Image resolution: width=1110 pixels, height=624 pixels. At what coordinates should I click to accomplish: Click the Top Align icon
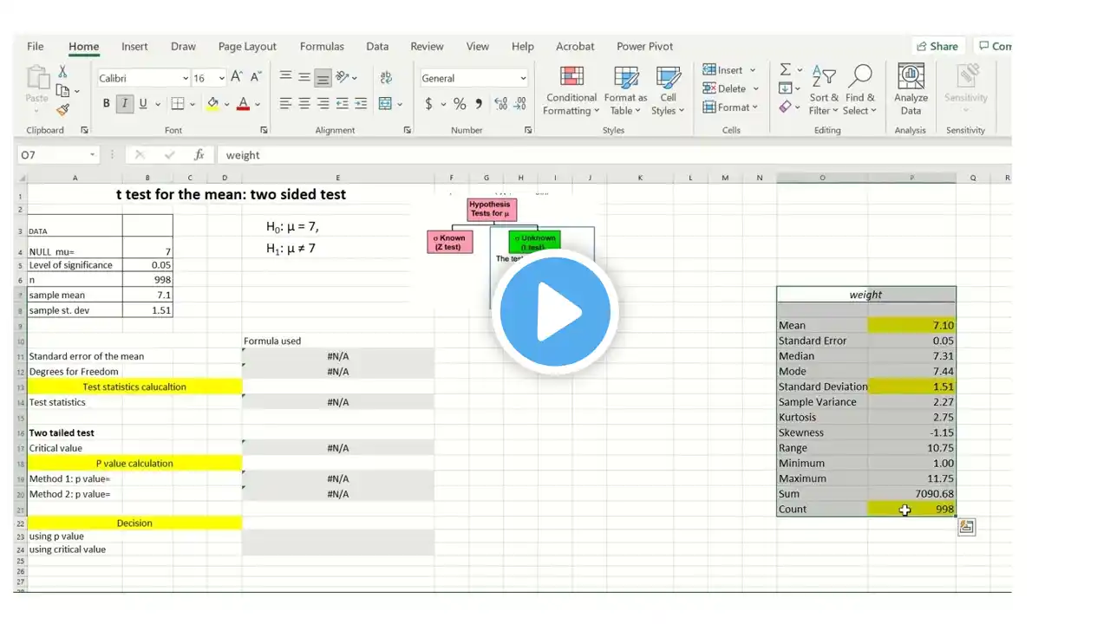pyautogui.click(x=285, y=77)
